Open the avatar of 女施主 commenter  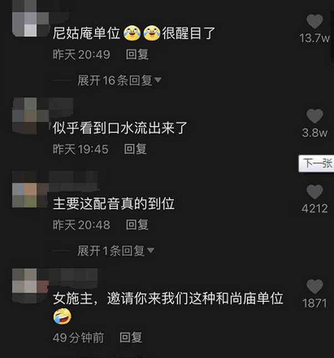pos(31,286)
